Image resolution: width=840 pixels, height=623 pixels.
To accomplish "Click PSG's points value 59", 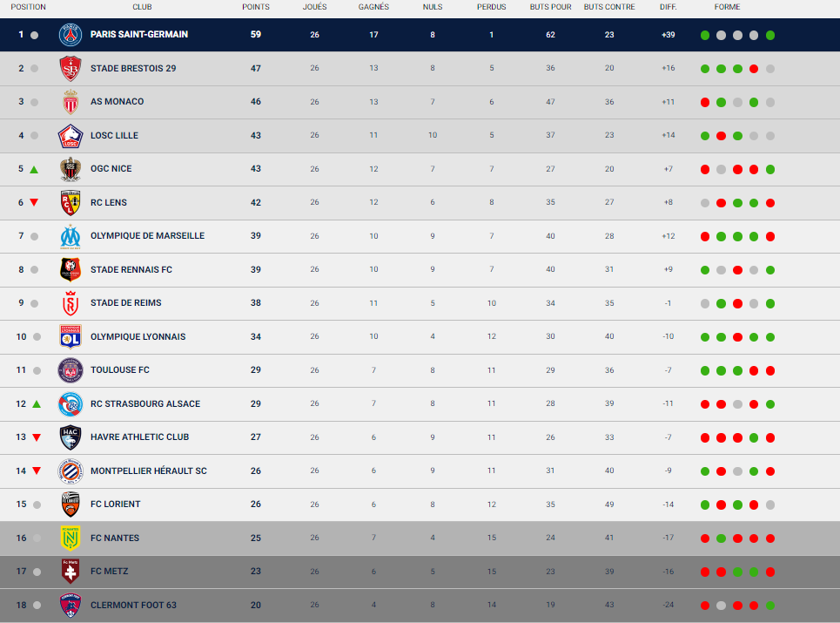I will coord(256,34).
